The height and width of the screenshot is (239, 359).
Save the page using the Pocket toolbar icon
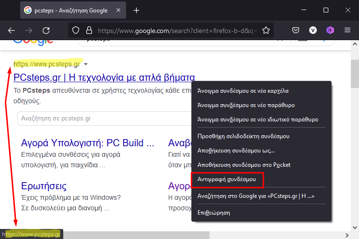(x=296, y=30)
